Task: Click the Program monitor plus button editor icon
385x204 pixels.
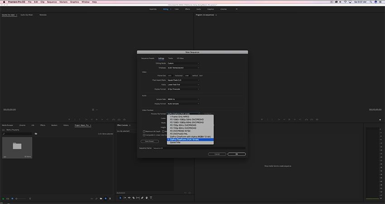Action: click(x=380, y=120)
